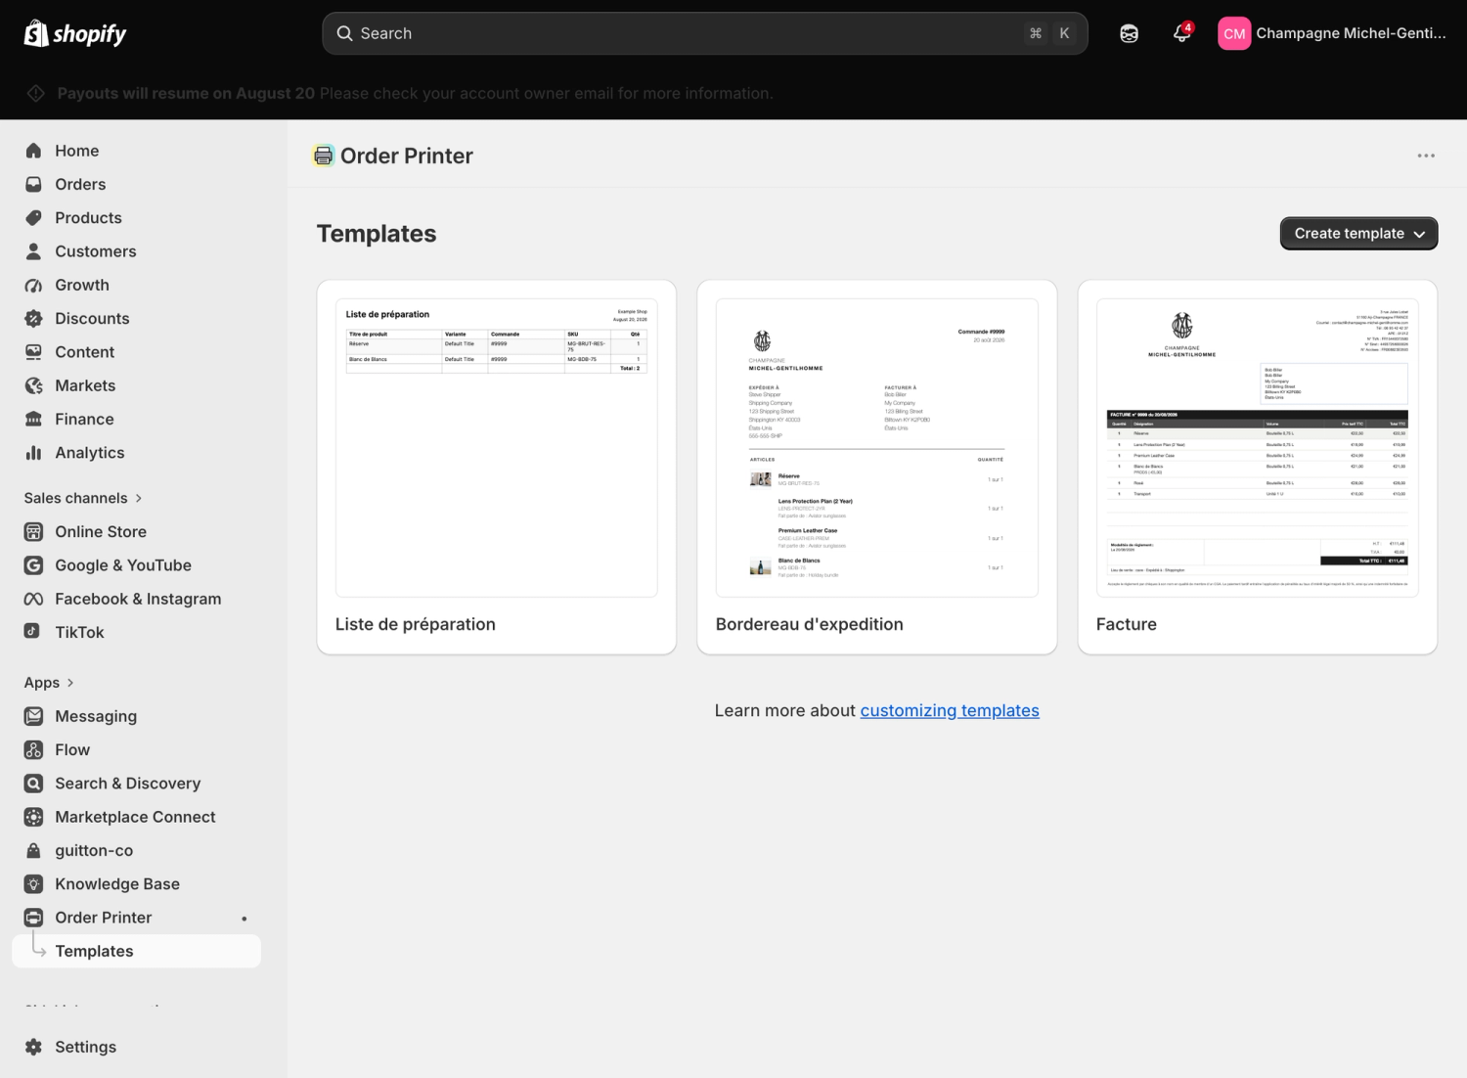
Task: Open the Sidekick assistant icon
Action: [x=1129, y=33]
